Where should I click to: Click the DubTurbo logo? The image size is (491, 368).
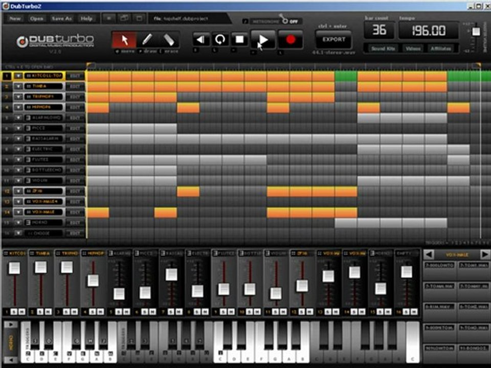pyautogui.click(x=55, y=41)
